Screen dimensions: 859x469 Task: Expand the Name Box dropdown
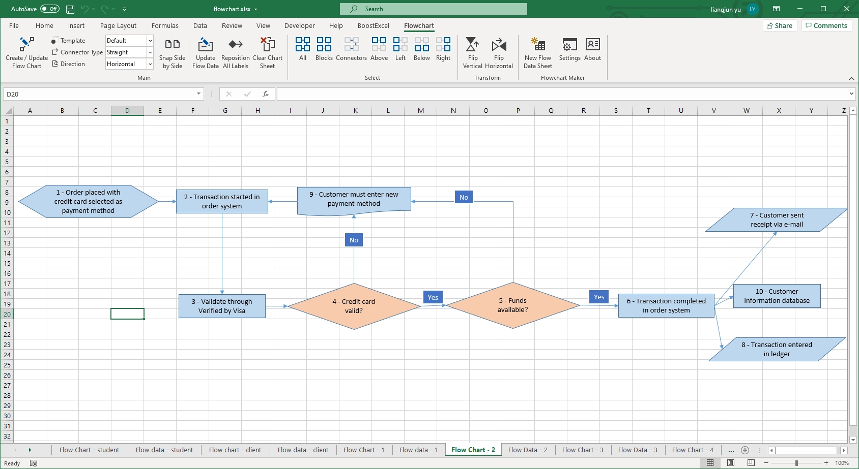pyautogui.click(x=198, y=94)
